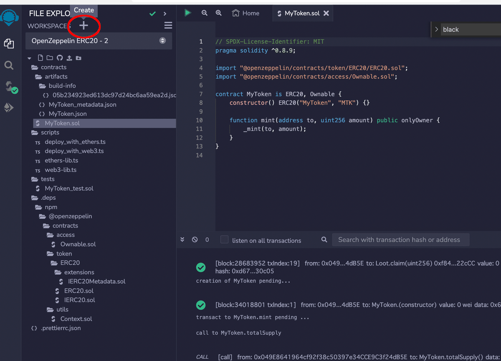Toggle listen on all transactions checkbox

tap(225, 240)
